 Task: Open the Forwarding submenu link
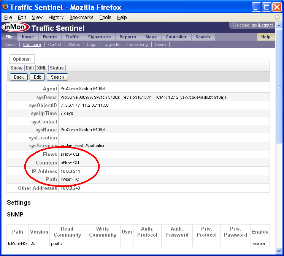point(137,44)
